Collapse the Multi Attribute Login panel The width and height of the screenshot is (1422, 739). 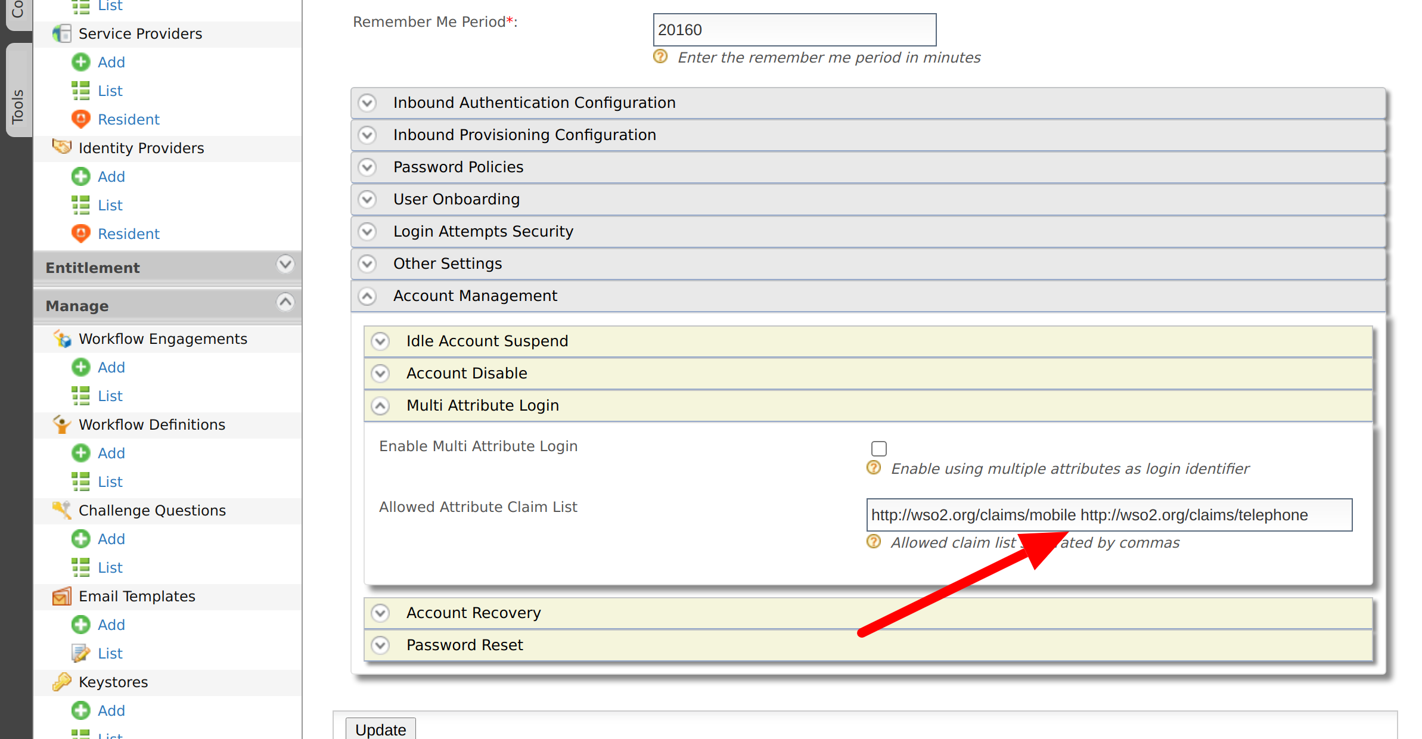(x=380, y=405)
